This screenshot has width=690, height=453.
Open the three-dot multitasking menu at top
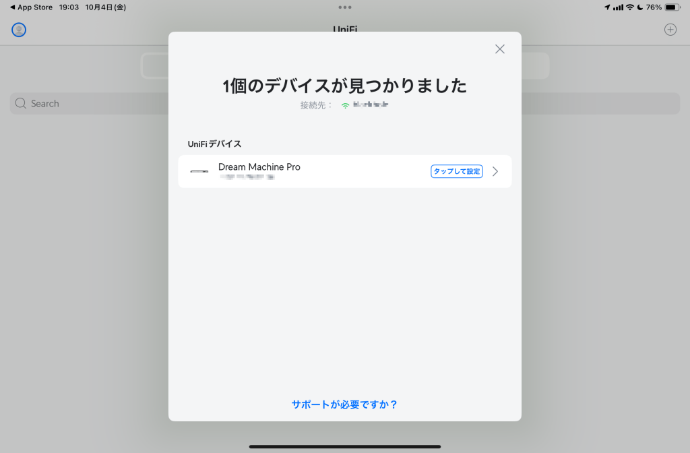[345, 7]
